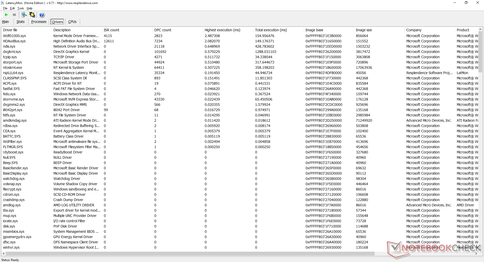Open the File menu
The image size is (484, 262).
pyautogui.click(x=5, y=8)
